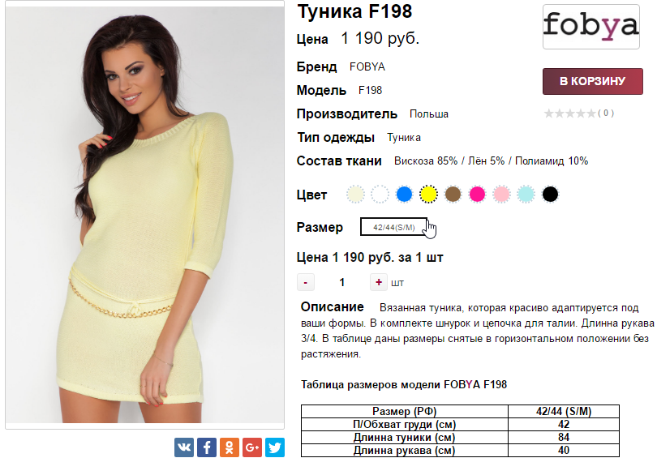The width and height of the screenshot is (657, 458).
Task: Pick the brown color swatch
Action: (453, 195)
